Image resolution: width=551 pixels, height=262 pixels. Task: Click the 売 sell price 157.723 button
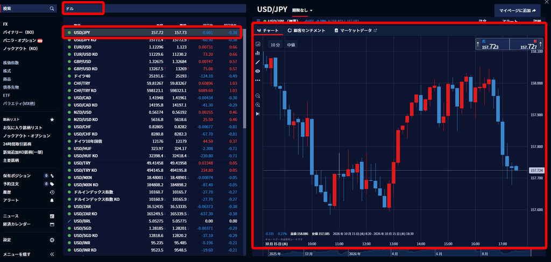[x=492, y=44]
